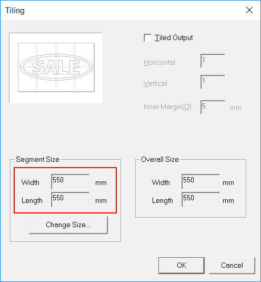Screen dimensions: 261x282
Task: Click the Tiled Output label text
Action: pyautogui.click(x=174, y=38)
